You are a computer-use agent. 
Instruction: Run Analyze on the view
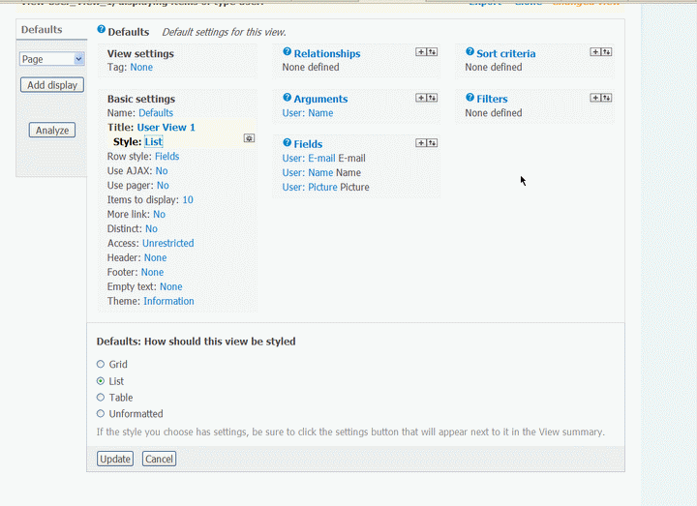pyautogui.click(x=51, y=131)
